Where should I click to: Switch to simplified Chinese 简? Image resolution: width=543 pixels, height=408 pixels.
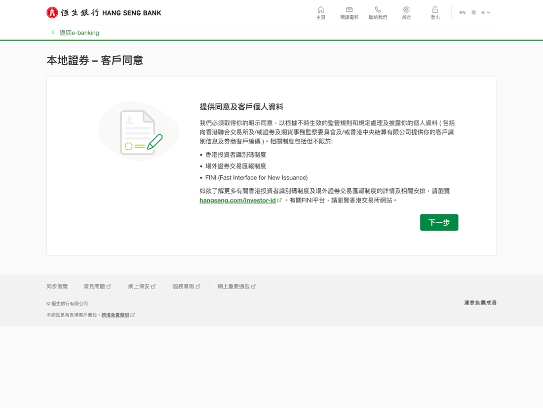tap(473, 13)
